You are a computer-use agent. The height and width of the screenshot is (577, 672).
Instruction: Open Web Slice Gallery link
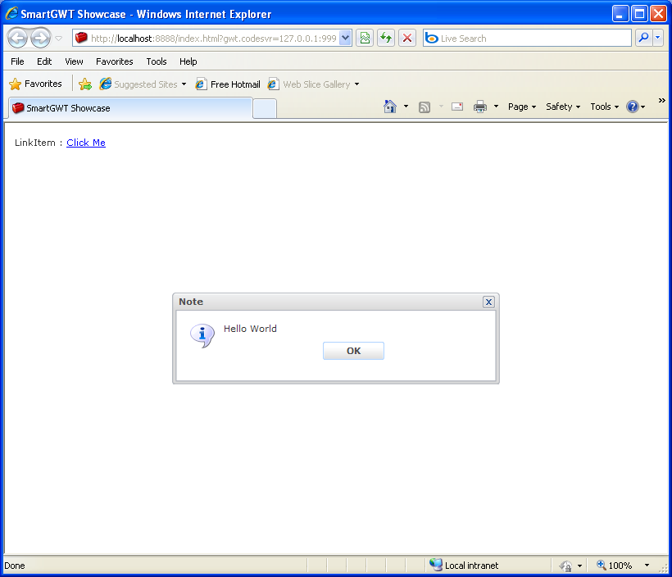click(309, 84)
